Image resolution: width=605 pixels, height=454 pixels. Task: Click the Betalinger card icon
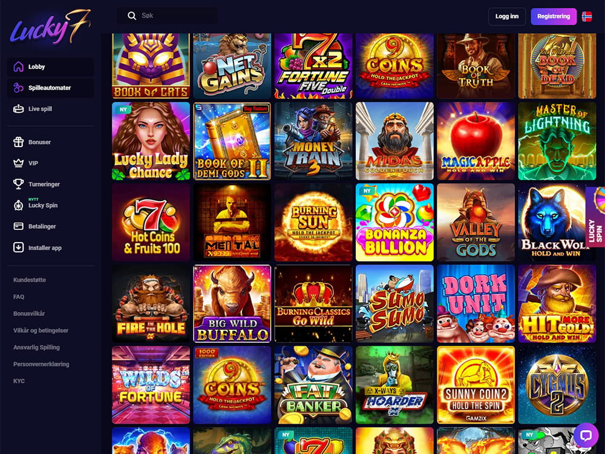pyautogui.click(x=19, y=226)
